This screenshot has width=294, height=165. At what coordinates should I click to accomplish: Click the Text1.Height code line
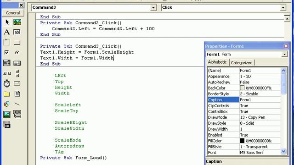[x=87, y=52]
